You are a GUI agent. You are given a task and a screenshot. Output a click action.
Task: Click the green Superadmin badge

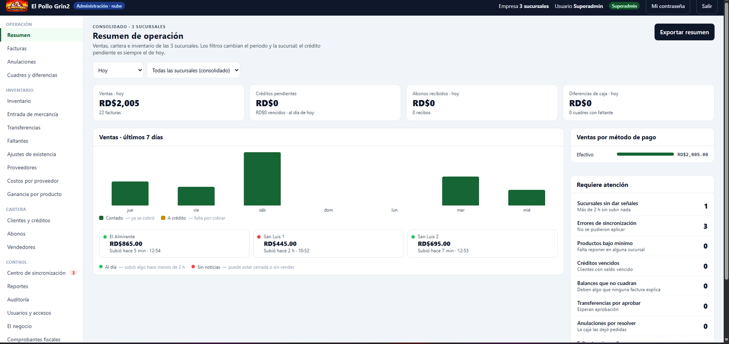[624, 6]
